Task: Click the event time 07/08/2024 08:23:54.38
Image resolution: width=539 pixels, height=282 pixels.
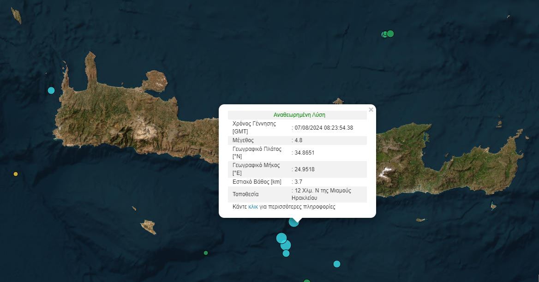Action: point(323,127)
